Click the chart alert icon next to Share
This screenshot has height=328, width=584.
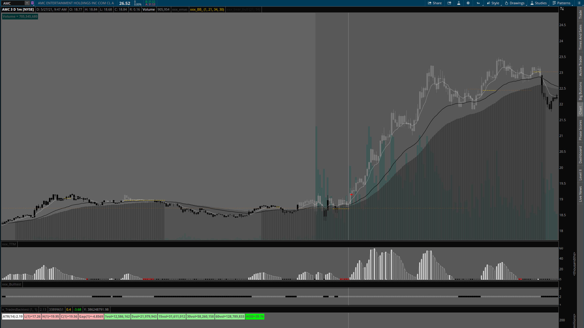coord(449,3)
